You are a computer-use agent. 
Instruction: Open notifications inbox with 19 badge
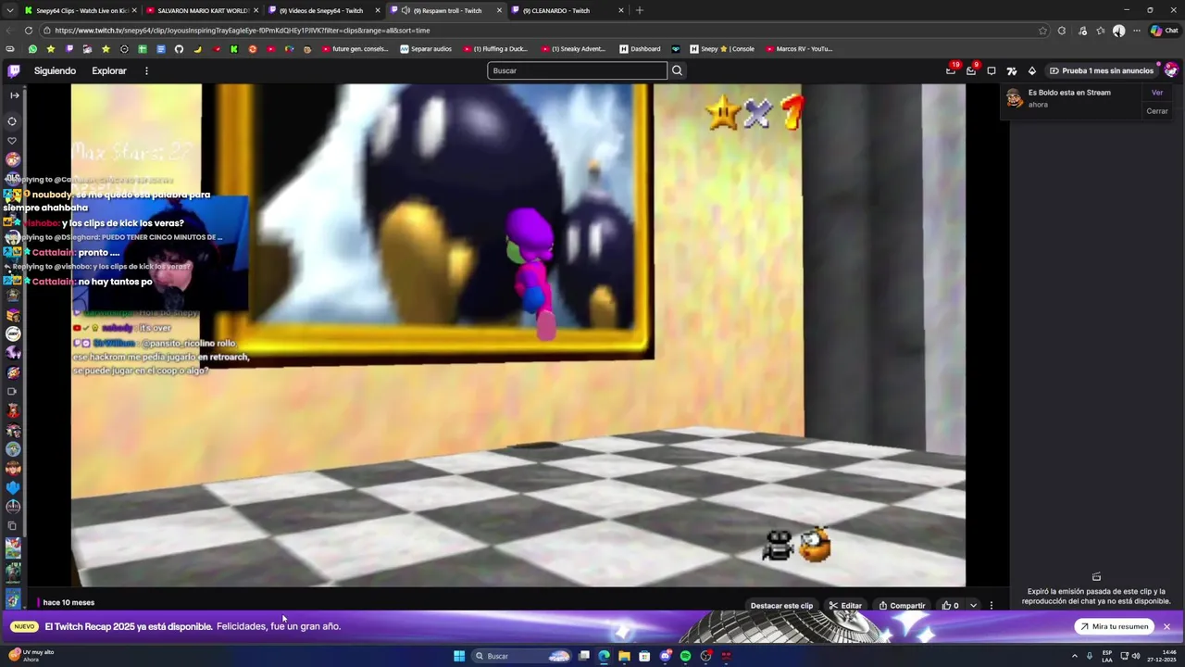coord(951,70)
